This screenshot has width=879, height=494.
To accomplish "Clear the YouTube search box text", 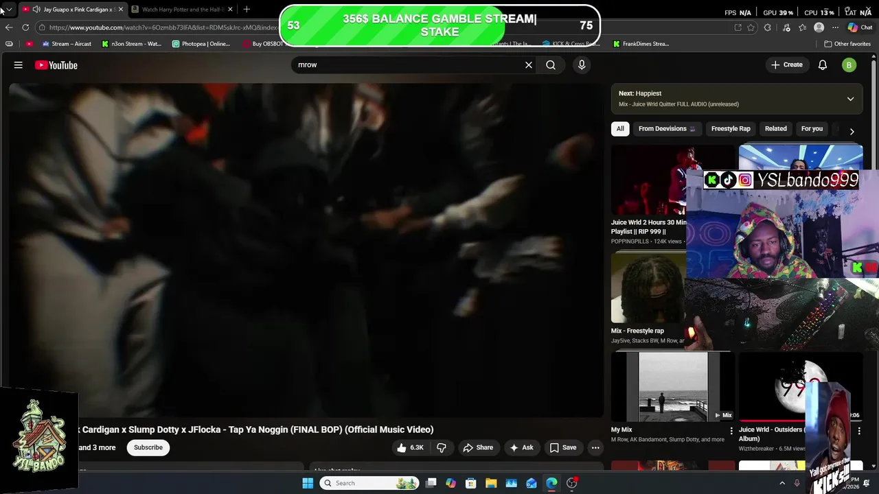I will (x=529, y=64).
